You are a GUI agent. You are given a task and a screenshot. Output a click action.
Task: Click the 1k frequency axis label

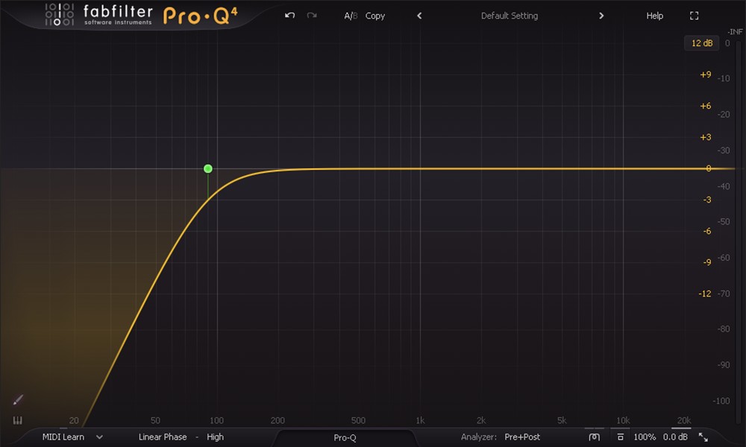point(420,420)
